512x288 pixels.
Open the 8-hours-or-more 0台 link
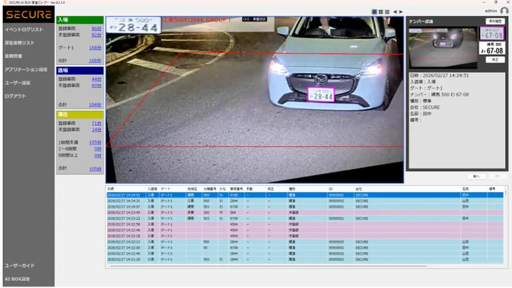coord(98,156)
